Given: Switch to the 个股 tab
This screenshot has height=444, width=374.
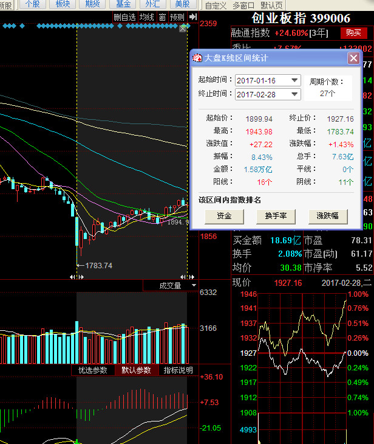Looking at the screenshot, I should click(33, 4).
